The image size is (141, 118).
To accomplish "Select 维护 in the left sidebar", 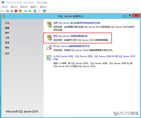I will pos(7,33).
